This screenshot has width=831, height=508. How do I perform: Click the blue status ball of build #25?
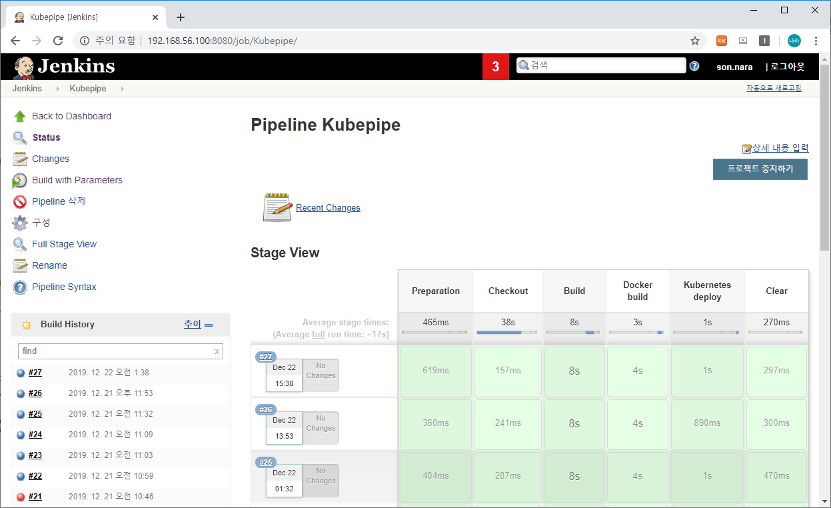pos(21,414)
